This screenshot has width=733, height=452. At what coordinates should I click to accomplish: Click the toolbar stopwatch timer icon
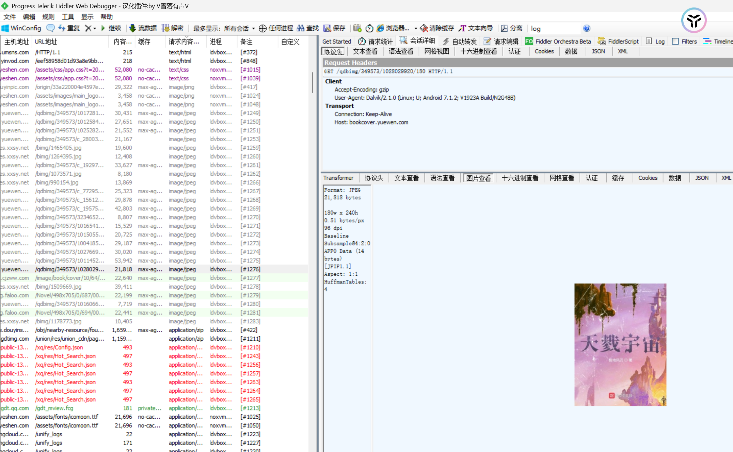[x=369, y=28]
